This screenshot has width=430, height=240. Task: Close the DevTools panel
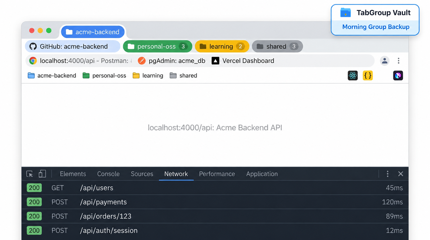tap(401, 174)
